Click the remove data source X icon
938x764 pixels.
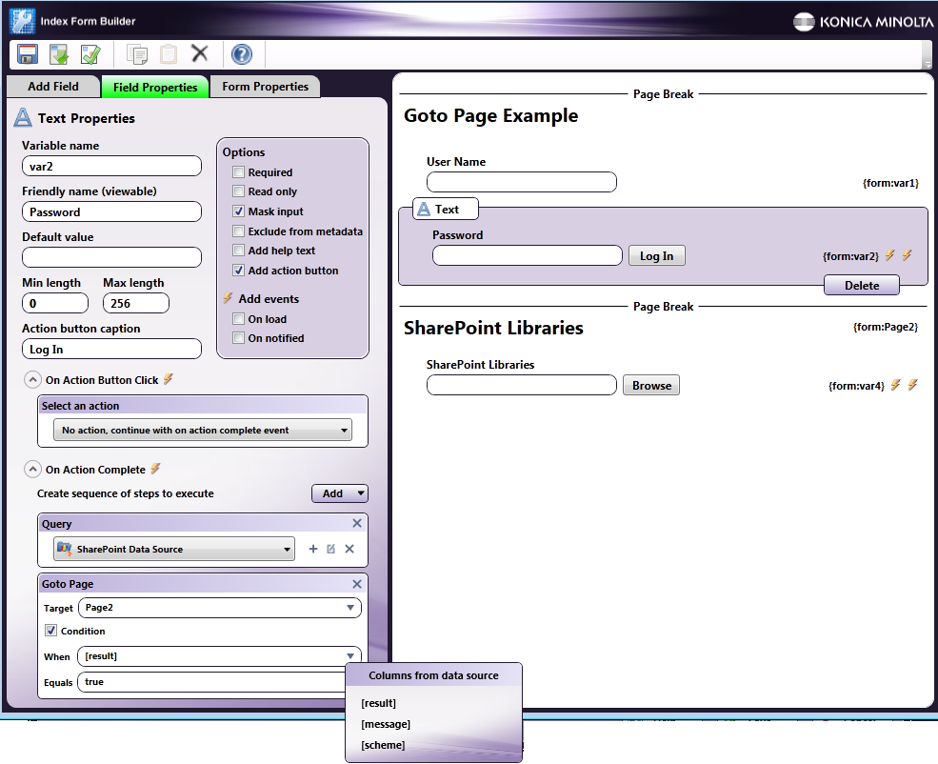click(x=349, y=549)
